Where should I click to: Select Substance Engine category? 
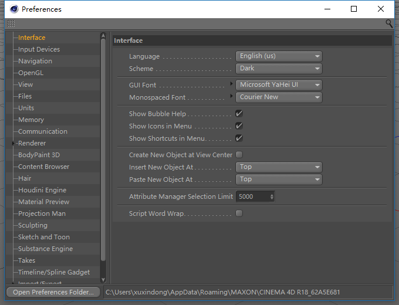coord(46,249)
